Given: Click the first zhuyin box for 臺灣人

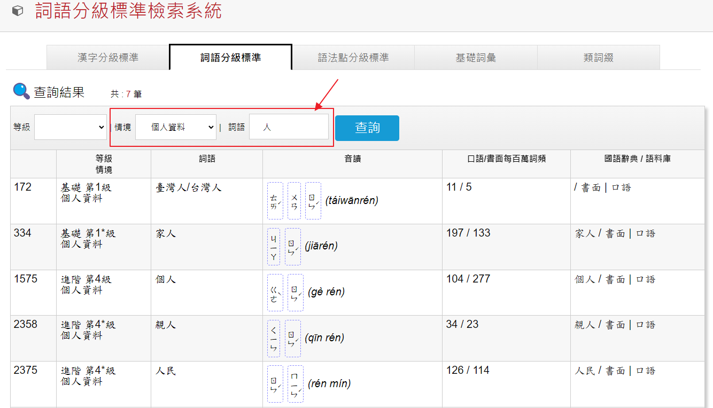Looking at the screenshot, I should point(275,201).
